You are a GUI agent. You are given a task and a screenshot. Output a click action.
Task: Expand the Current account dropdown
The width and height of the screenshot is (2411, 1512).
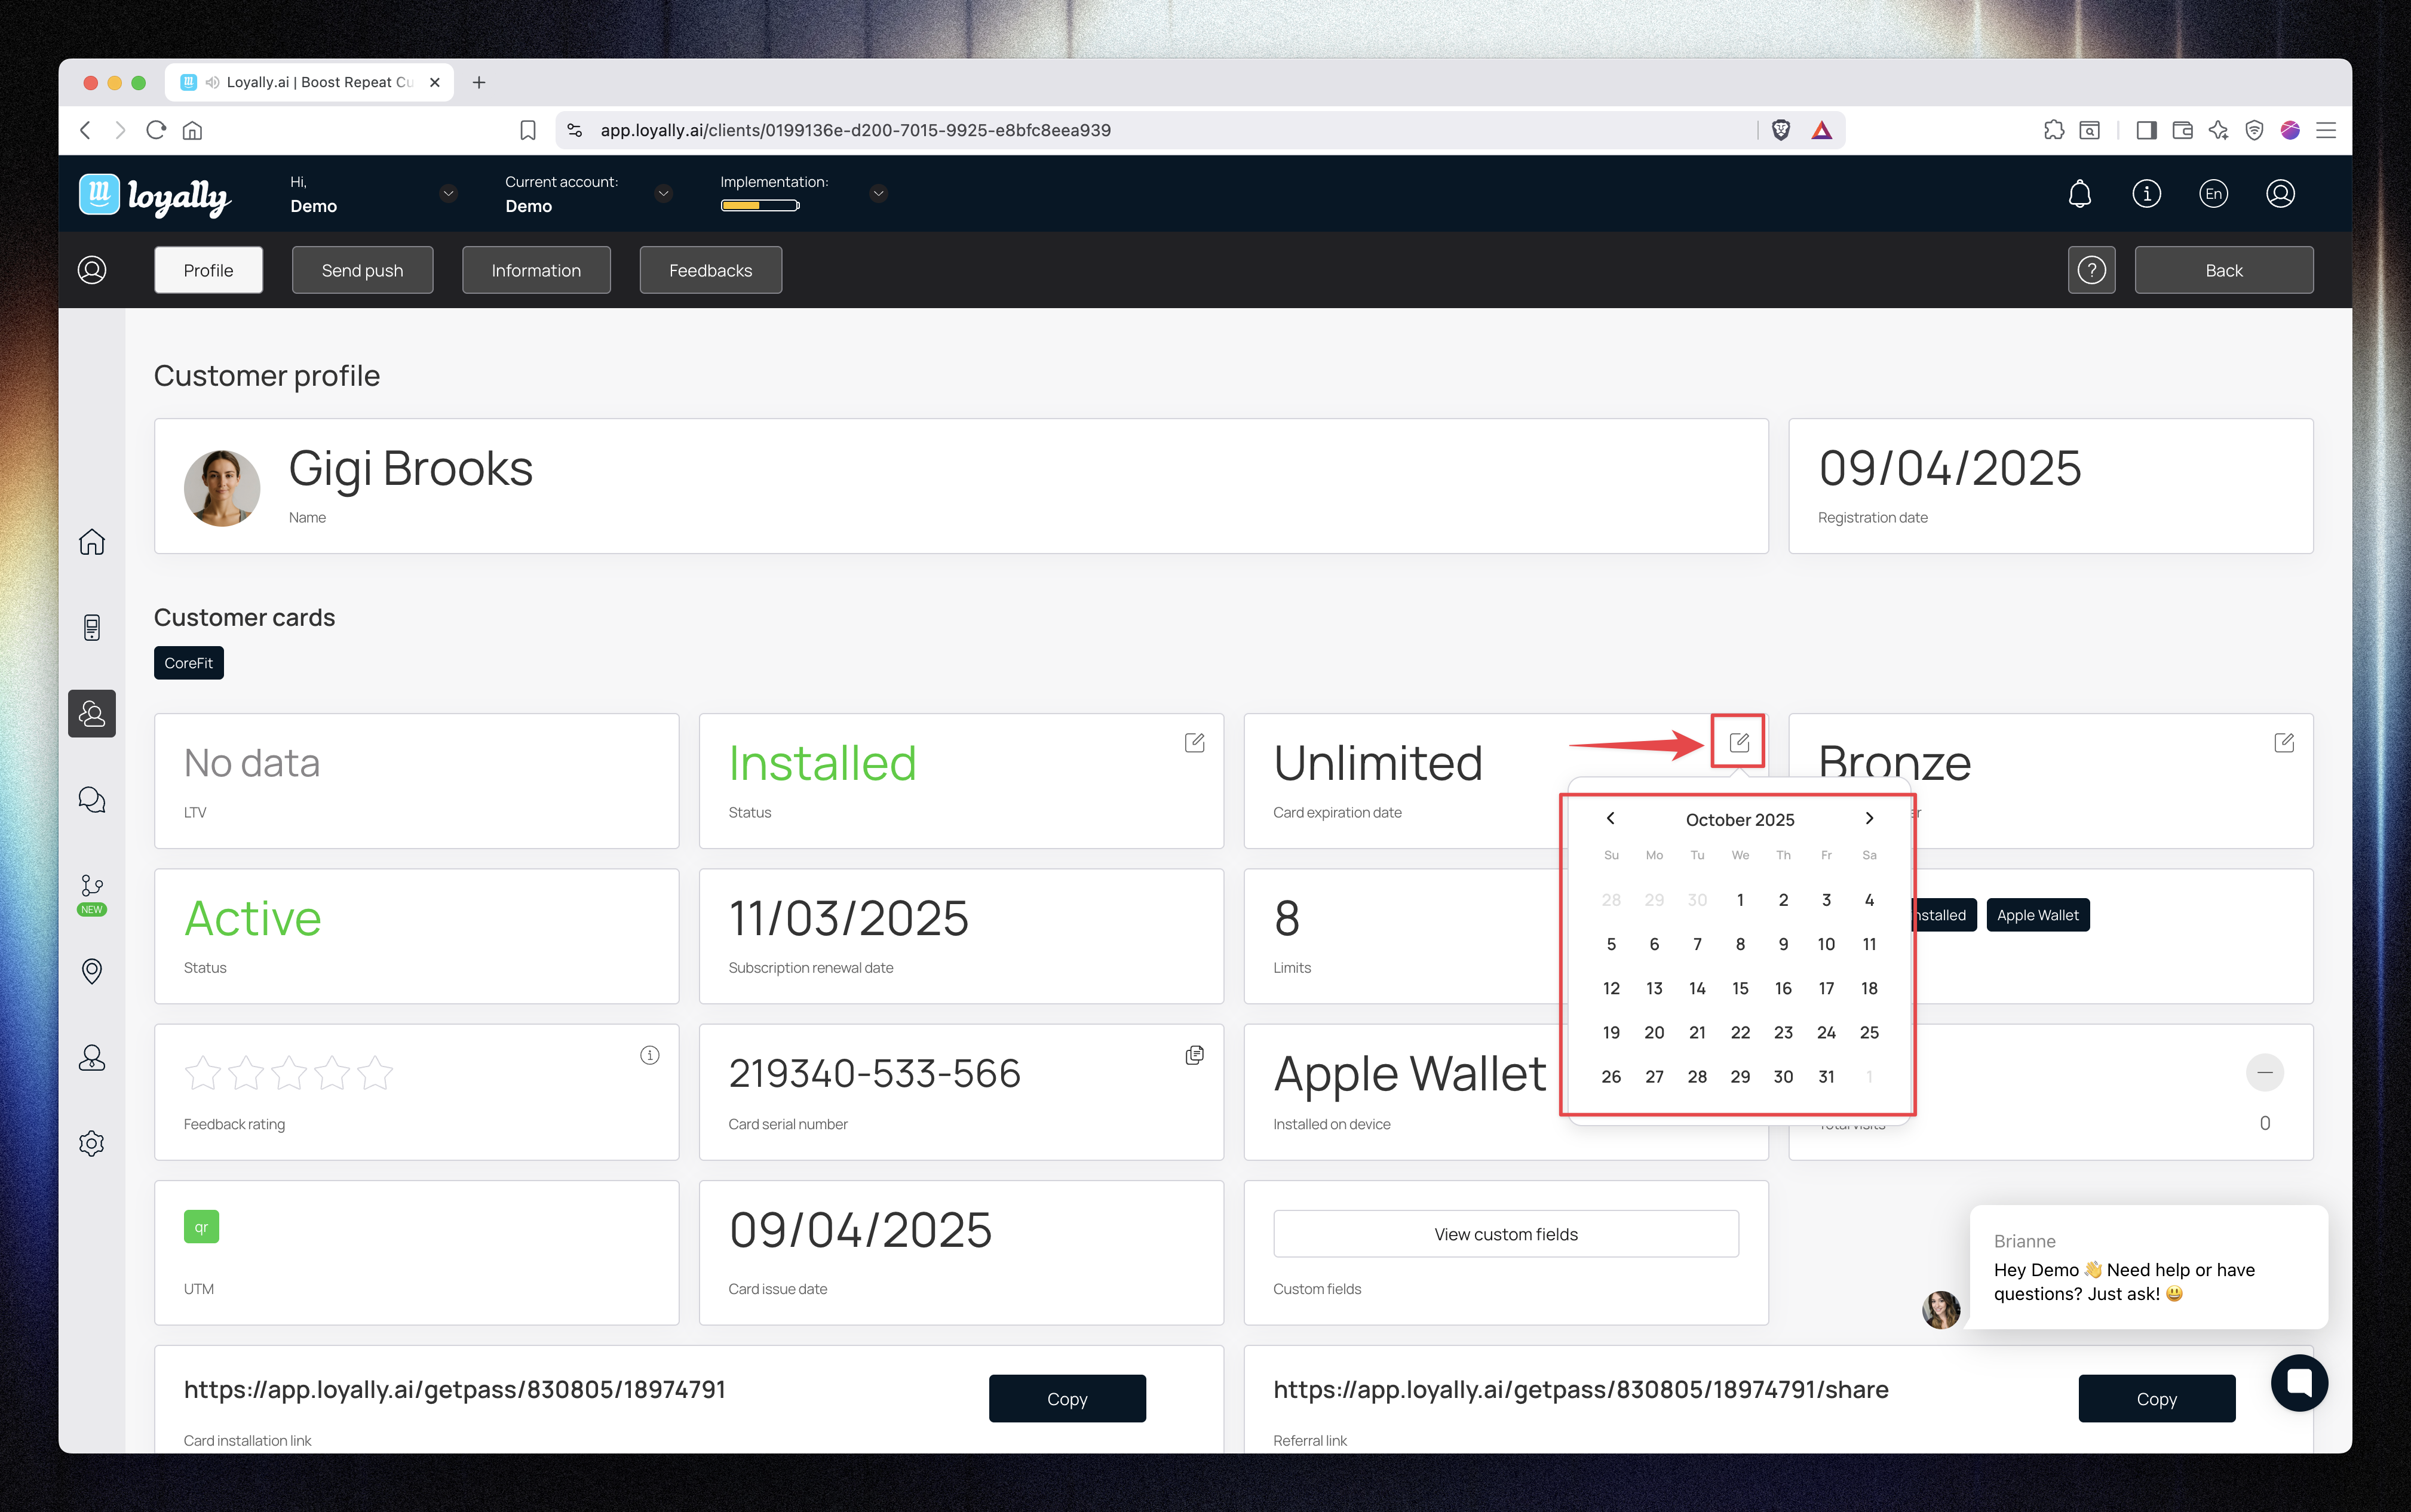(x=662, y=193)
